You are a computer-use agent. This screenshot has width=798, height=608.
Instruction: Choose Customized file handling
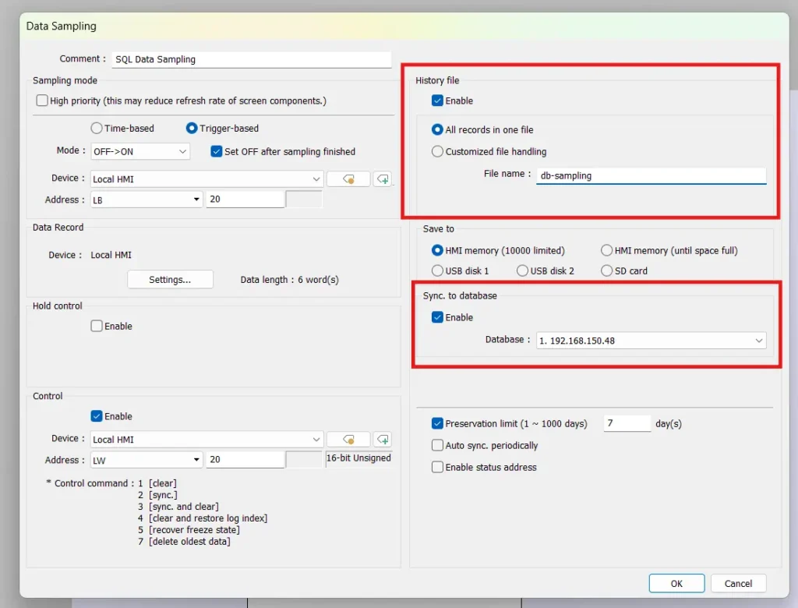(436, 152)
